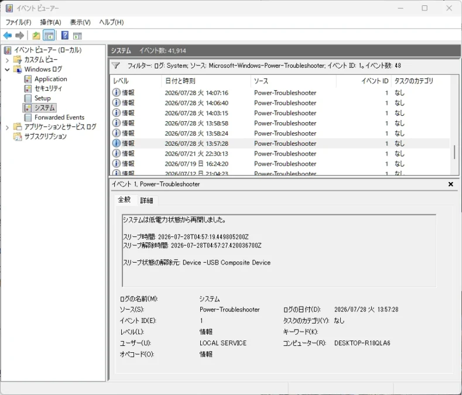Click the Back arrow toolbar icon
The width and height of the screenshot is (462, 395).
(8, 36)
